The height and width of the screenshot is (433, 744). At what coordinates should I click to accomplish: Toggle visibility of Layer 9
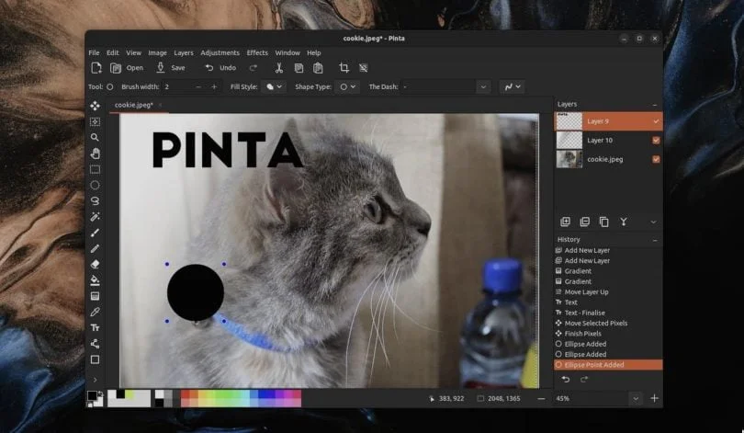656,121
